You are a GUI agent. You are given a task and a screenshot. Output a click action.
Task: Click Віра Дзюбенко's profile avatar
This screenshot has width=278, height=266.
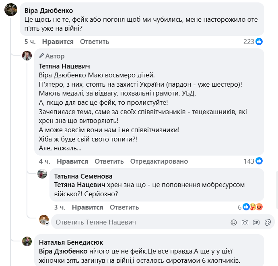coord(11,9)
